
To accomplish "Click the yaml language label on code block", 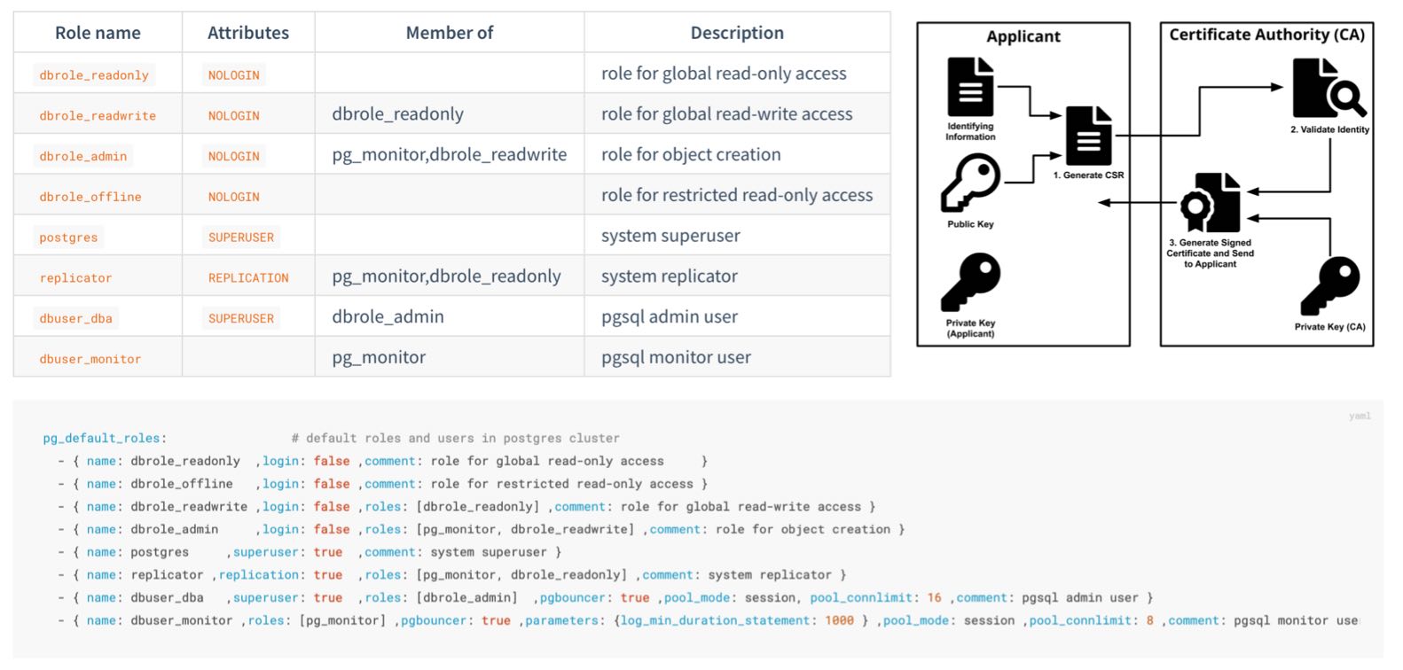I will (1359, 416).
